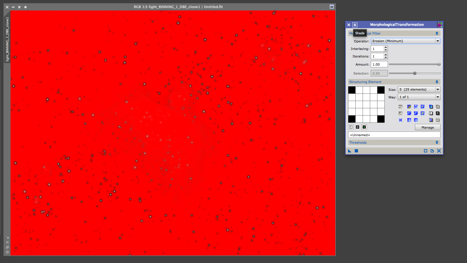467x263 pixels.
Task: Click the <Unnamed> structure name field
Action: pyautogui.click(x=394, y=135)
